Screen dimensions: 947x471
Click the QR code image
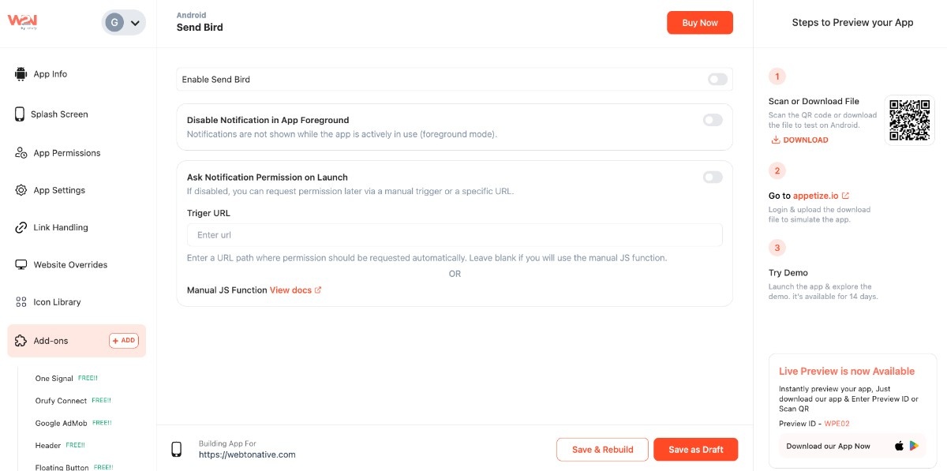click(909, 120)
